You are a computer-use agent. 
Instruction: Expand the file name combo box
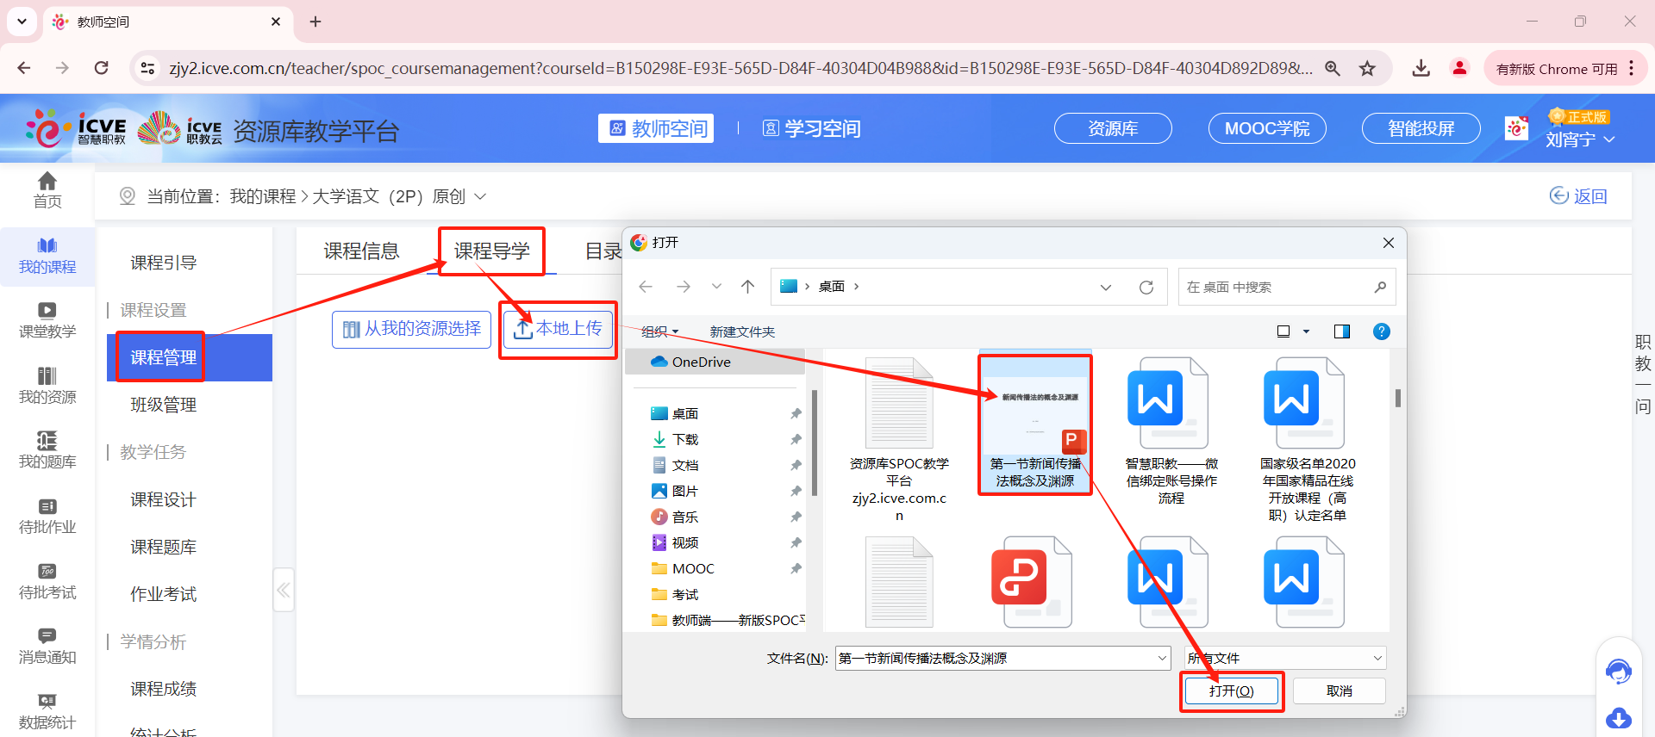tap(1162, 659)
